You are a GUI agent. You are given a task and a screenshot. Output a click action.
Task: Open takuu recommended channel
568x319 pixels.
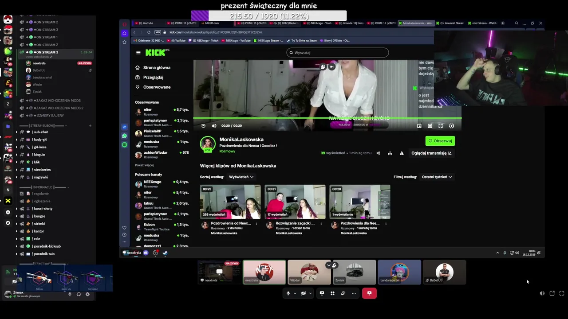(162, 205)
